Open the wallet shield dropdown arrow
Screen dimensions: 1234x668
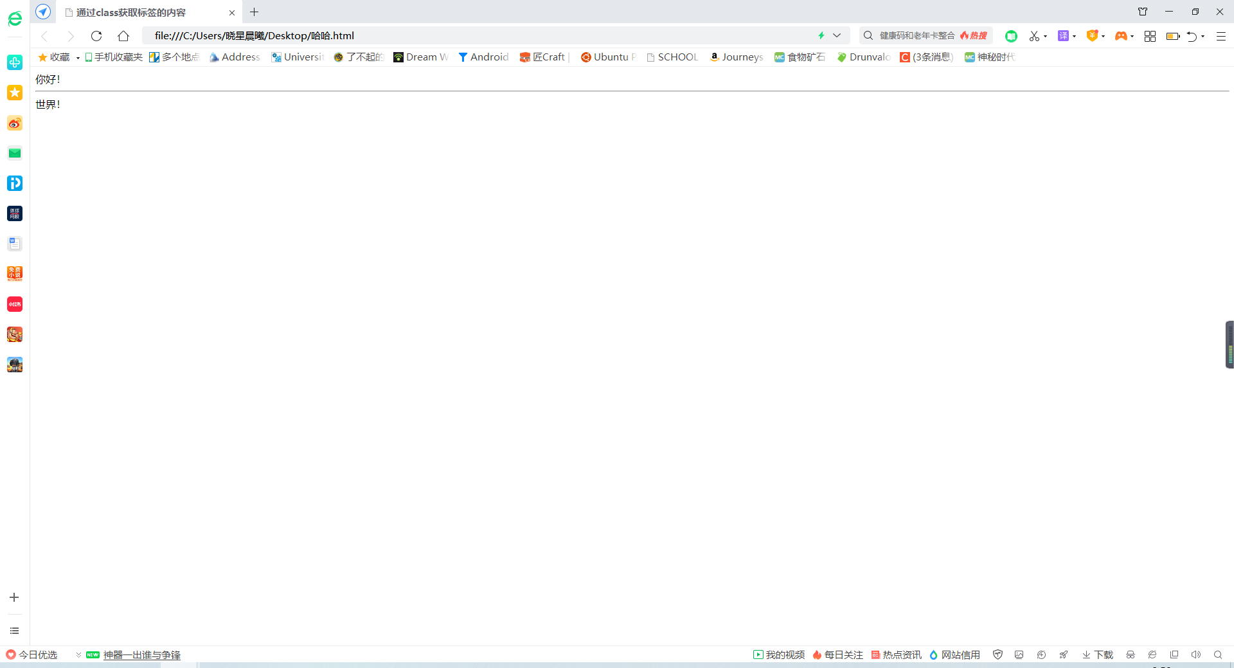(1104, 37)
